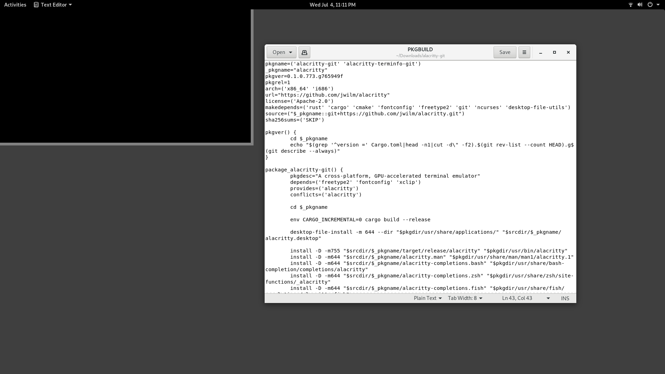The height and width of the screenshot is (374, 665).
Task: Place cursor on pkgver() { line
Action: tap(281, 132)
